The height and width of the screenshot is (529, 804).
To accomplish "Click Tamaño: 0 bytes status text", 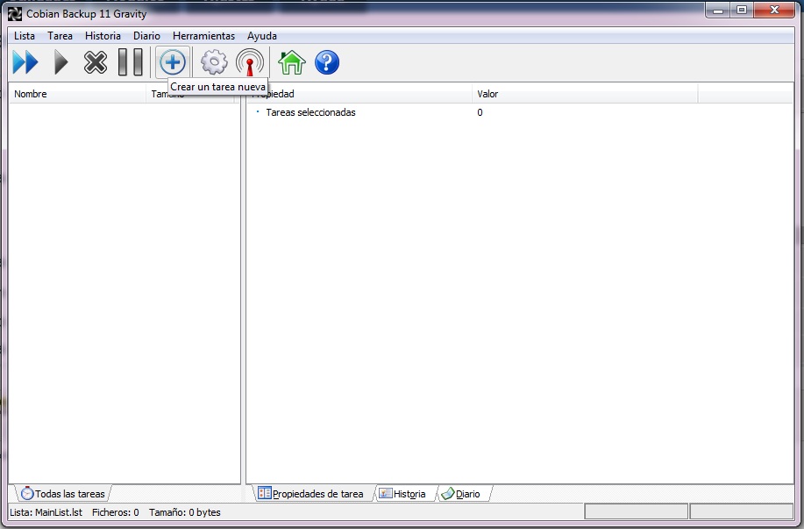I will (x=185, y=512).
